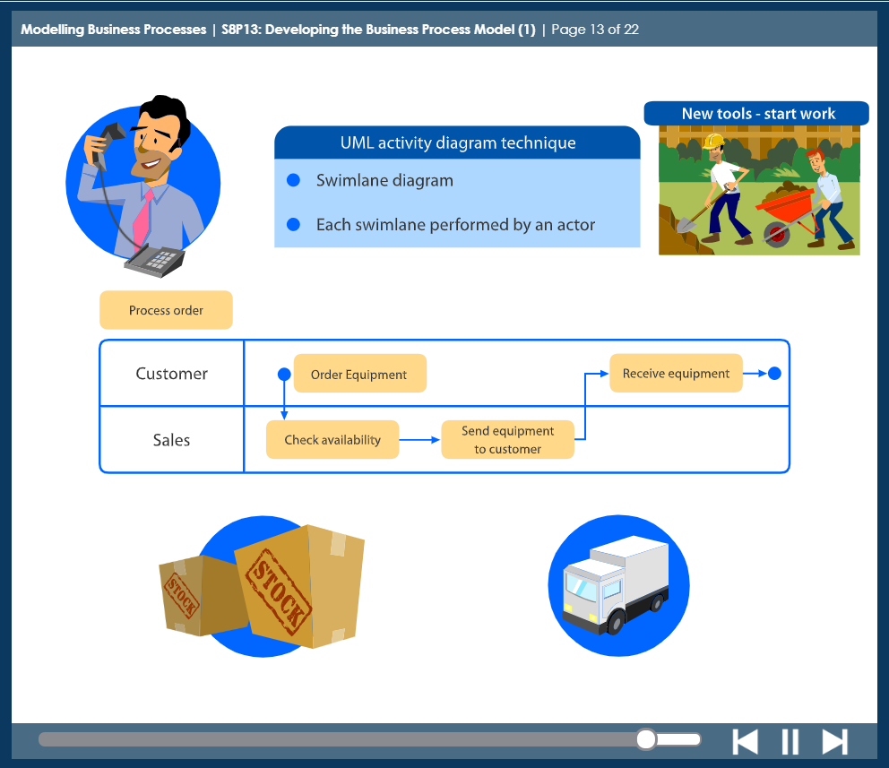
Task: Click the Check availability activity box
Action: click(x=332, y=440)
